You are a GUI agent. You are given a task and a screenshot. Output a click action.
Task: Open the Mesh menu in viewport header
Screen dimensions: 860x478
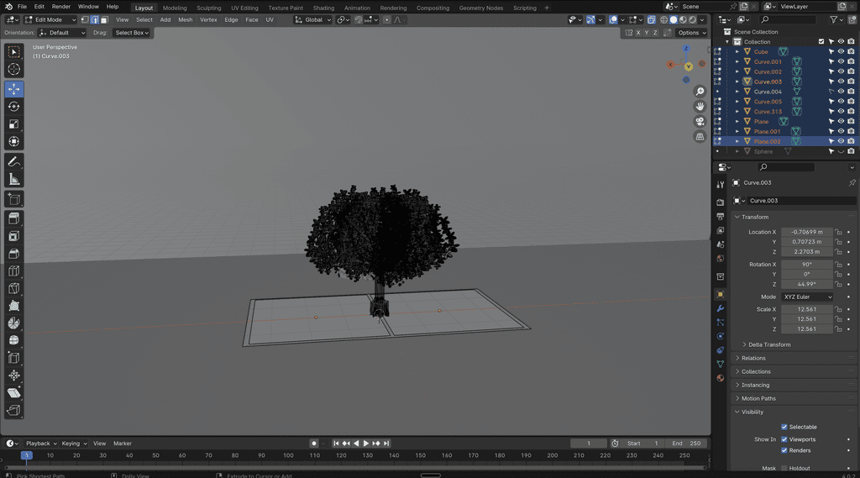coord(185,19)
